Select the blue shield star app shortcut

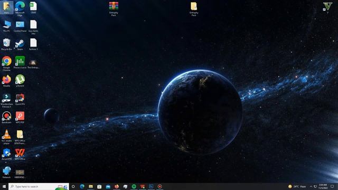[6, 154]
